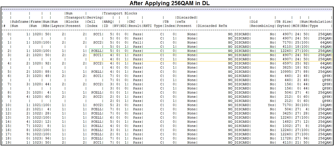Select TB size "3425" in row 12
This screenshot has width=334, height=146.
287,113
